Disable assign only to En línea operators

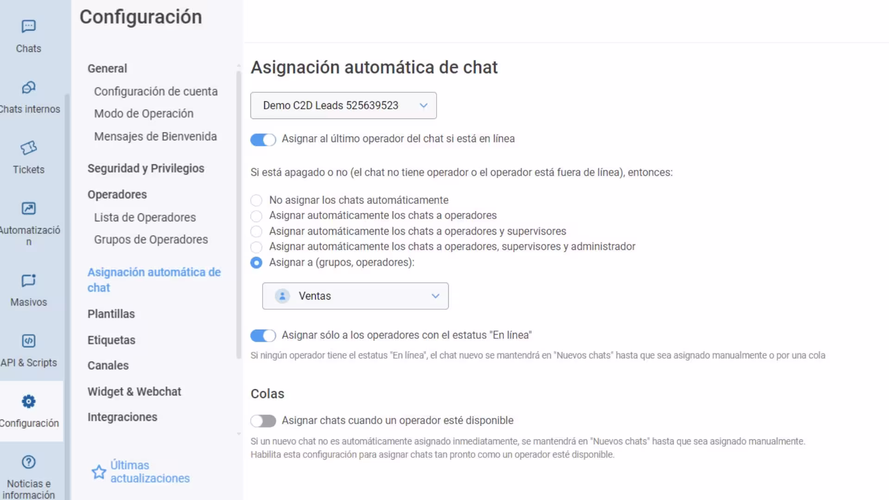tap(263, 336)
